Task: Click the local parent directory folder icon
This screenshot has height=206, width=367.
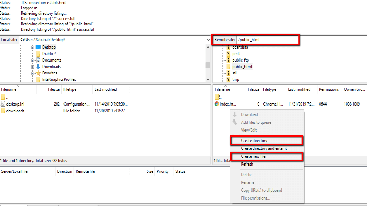Action: point(3,97)
